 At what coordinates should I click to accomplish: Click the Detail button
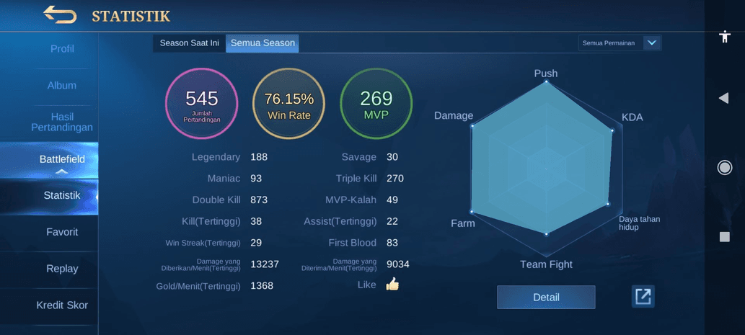click(x=546, y=297)
